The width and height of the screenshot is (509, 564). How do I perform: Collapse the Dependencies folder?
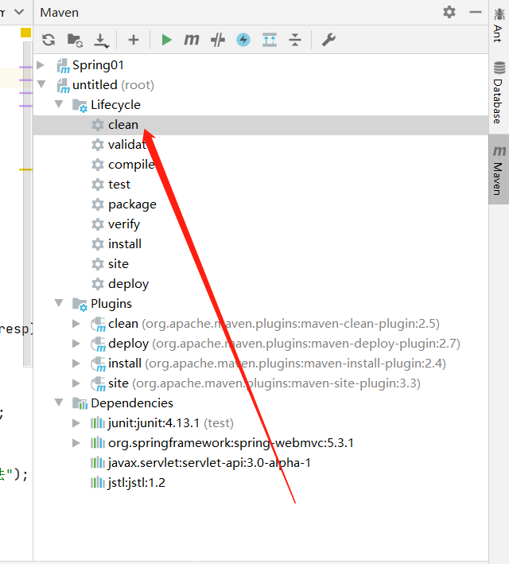[59, 403]
